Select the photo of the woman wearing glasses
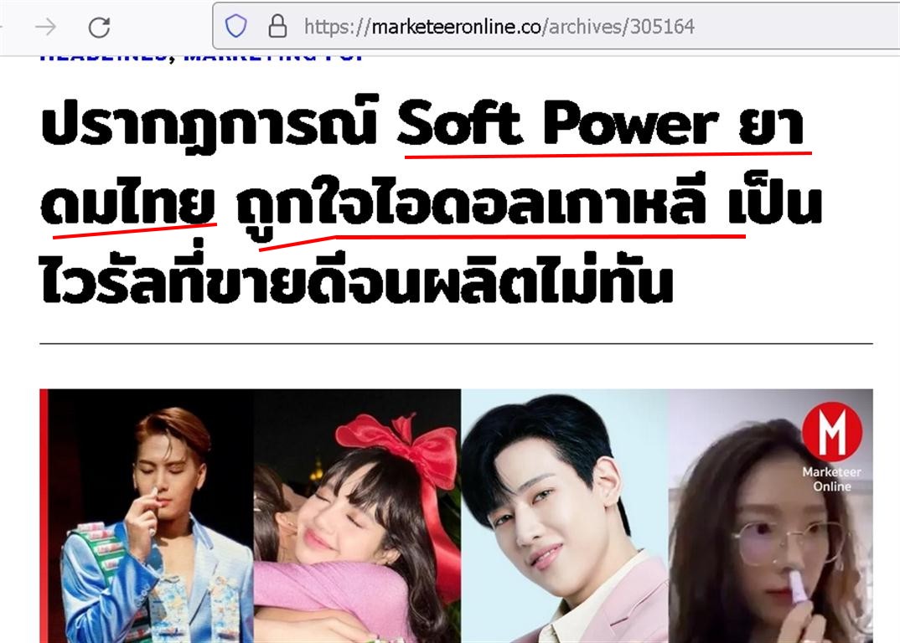Image resolution: width=900 pixels, height=643 pixels. (x=771, y=516)
